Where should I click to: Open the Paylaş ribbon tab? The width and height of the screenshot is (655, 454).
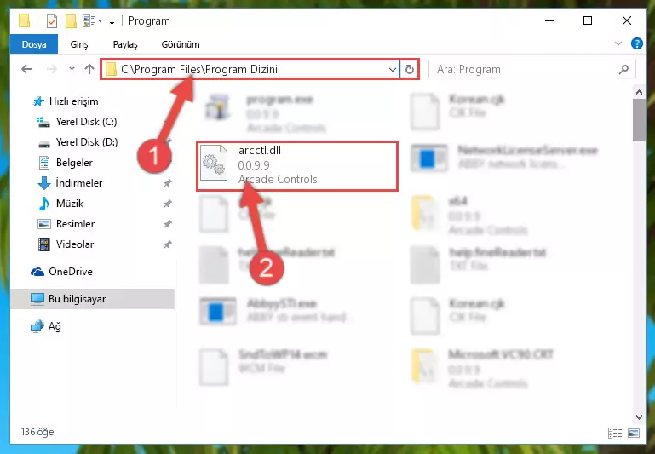point(125,44)
